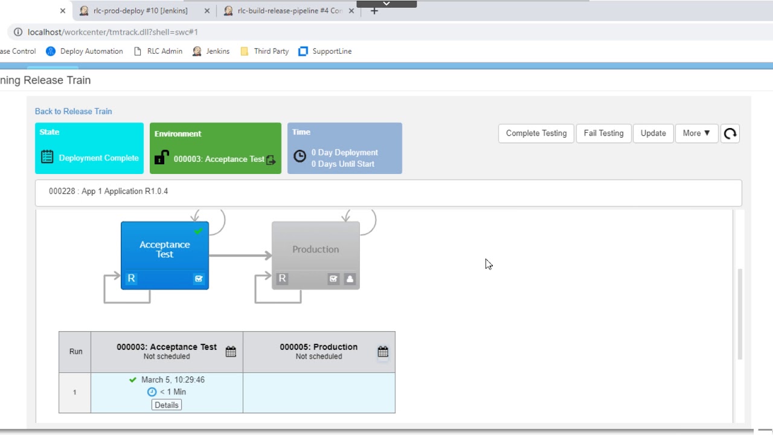
Task: Click the R icon on Production stage
Action: 282,279
